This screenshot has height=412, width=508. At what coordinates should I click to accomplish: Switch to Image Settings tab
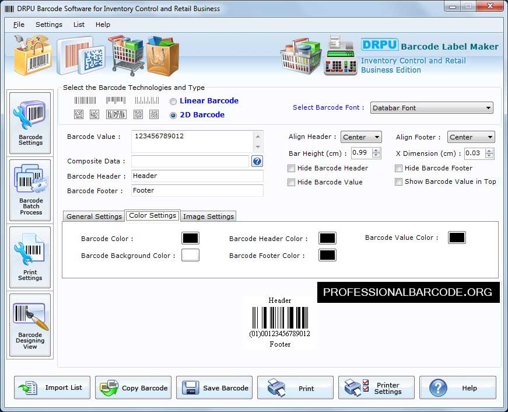coord(208,216)
